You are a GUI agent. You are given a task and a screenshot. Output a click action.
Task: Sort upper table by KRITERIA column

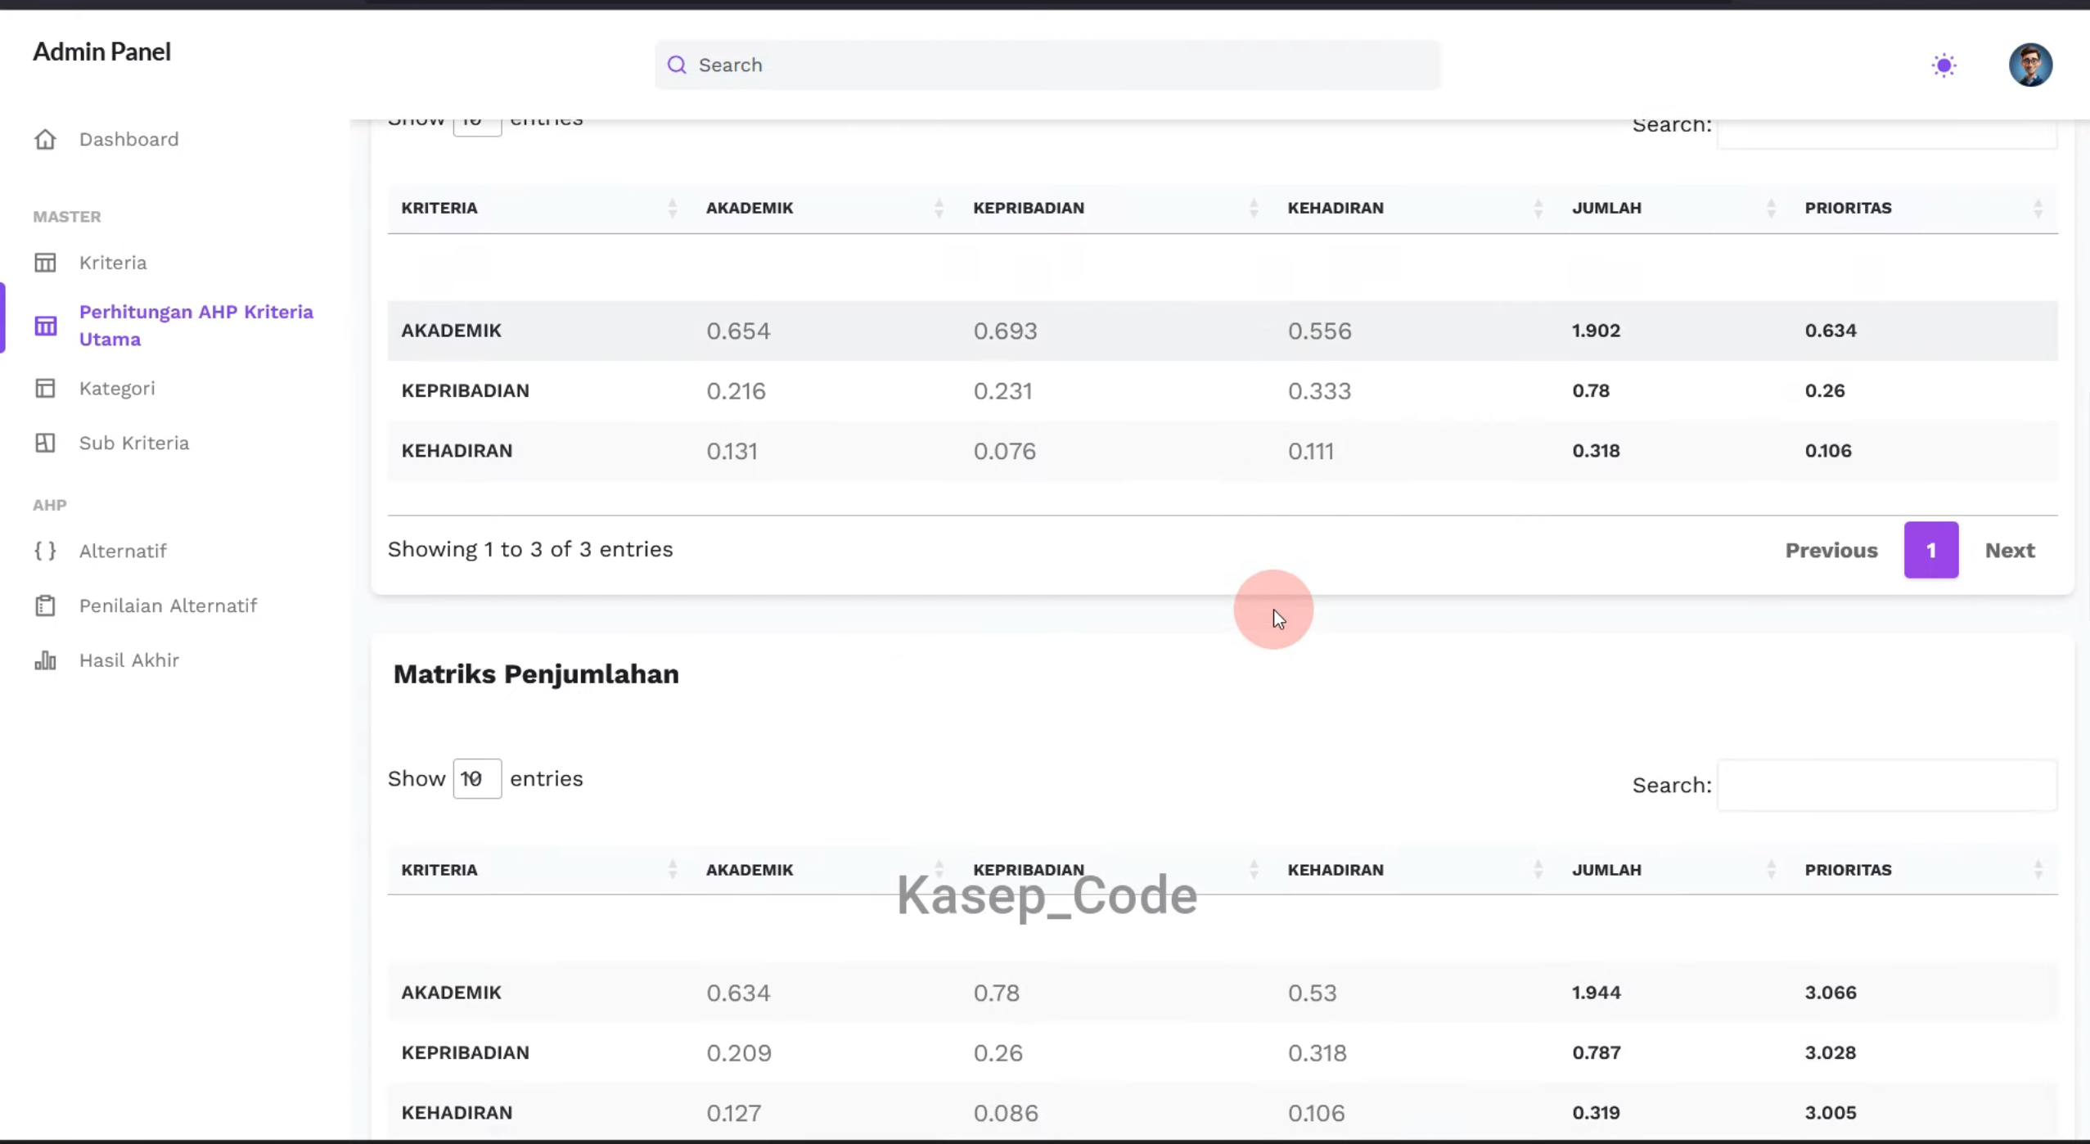tap(672, 208)
